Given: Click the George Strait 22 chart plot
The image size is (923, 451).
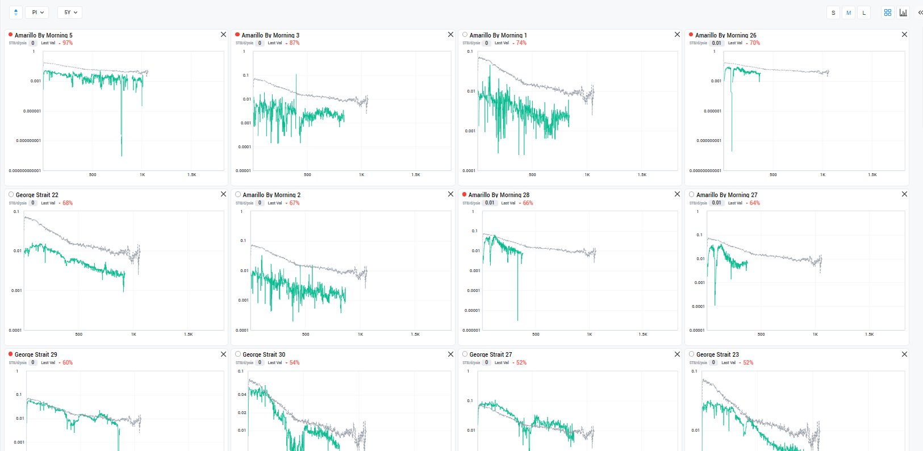Looking at the screenshot, I should (124, 270).
